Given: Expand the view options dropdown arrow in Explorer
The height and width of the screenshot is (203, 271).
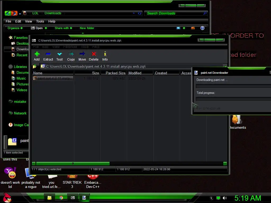Looking at the screenshot, I should (x=184, y=28).
